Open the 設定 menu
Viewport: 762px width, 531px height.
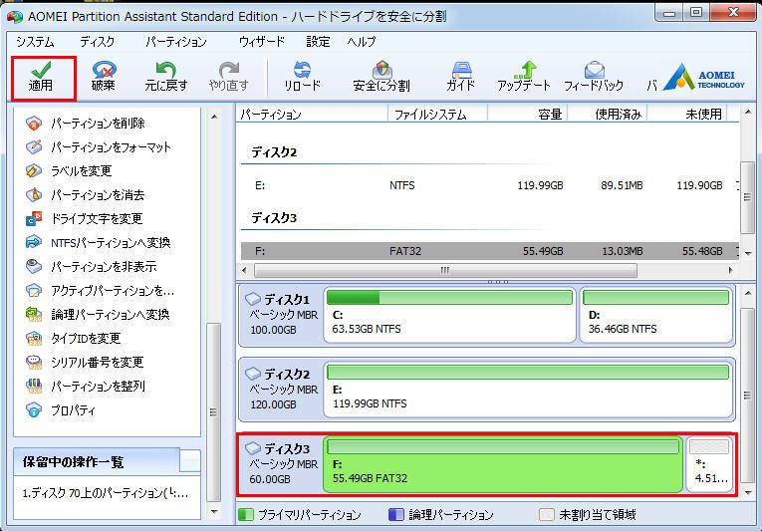[x=319, y=42]
